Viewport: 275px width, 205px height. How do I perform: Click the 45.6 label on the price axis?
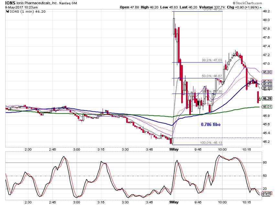click(x=266, y=124)
